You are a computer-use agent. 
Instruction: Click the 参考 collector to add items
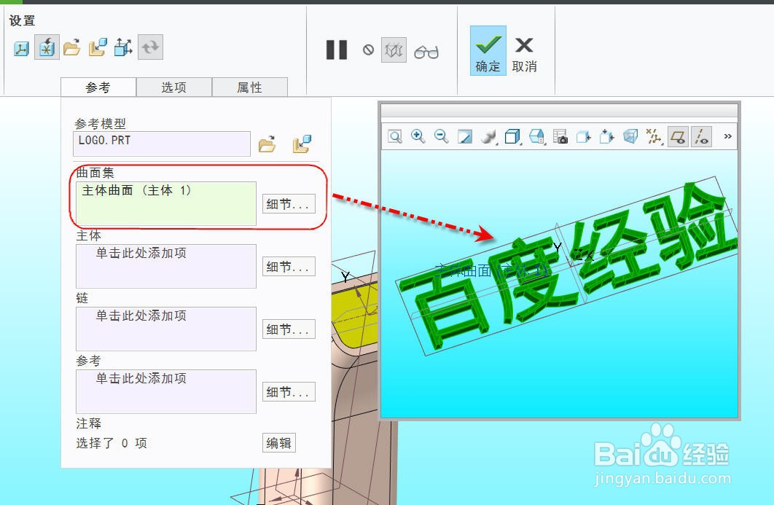pyautogui.click(x=166, y=391)
